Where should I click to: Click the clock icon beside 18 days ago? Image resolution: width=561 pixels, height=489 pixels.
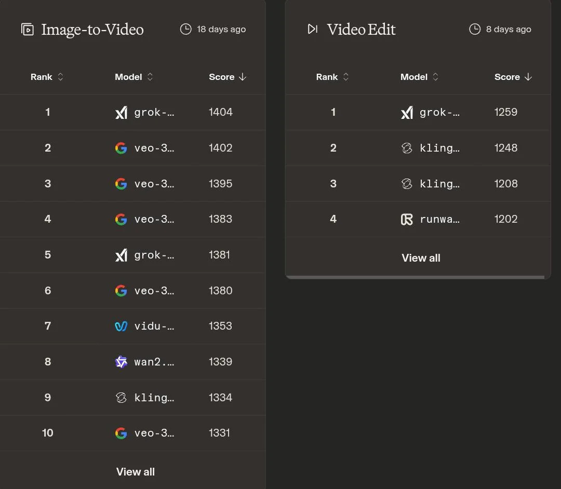[185, 29]
